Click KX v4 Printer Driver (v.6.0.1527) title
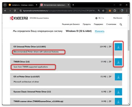Screen dimensions: 132x107 coord(27,77)
